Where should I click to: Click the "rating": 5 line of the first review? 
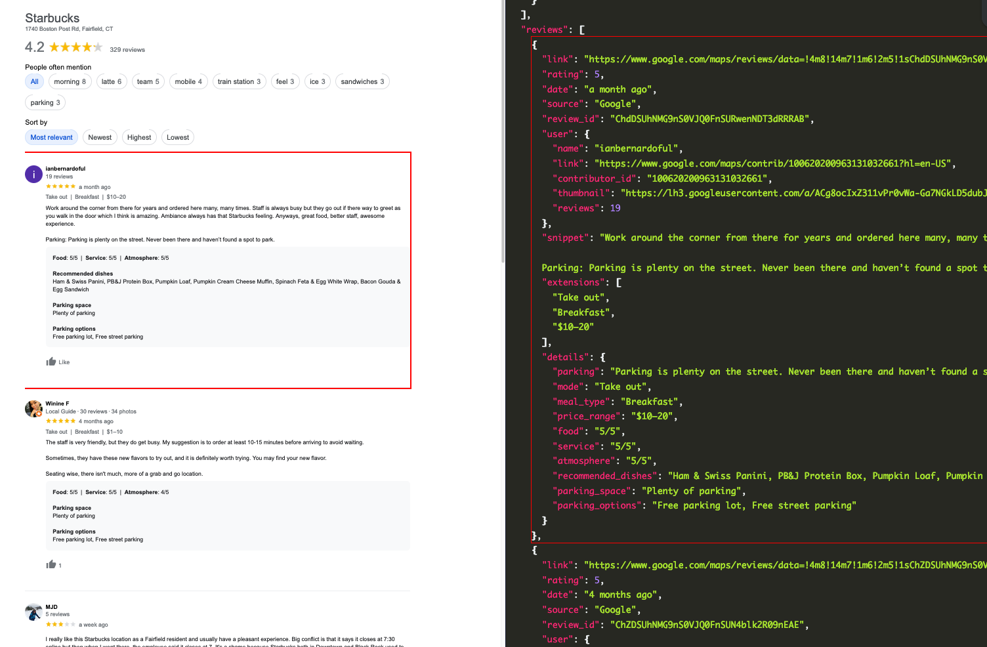click(573, 74)
